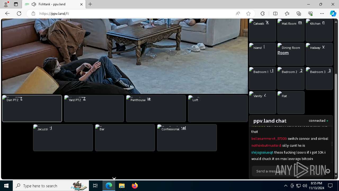The image size is (339, 191).
Task: Close the Fishtank - ppv.land tab
Action: click(81, 4)
